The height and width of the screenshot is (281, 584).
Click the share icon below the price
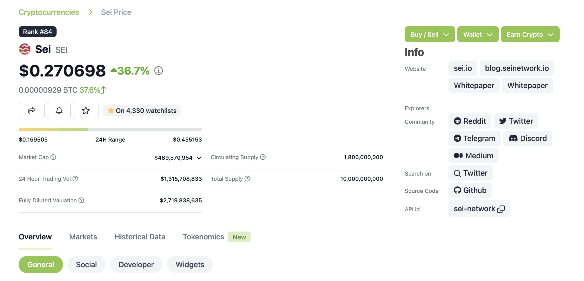click(x=31, y=111)
